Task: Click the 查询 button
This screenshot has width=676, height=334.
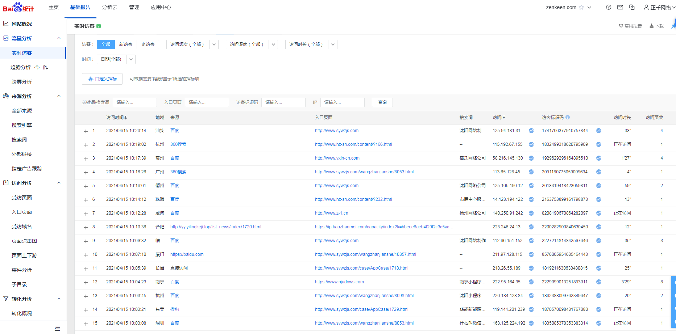Action: click(x=382, y=102)
